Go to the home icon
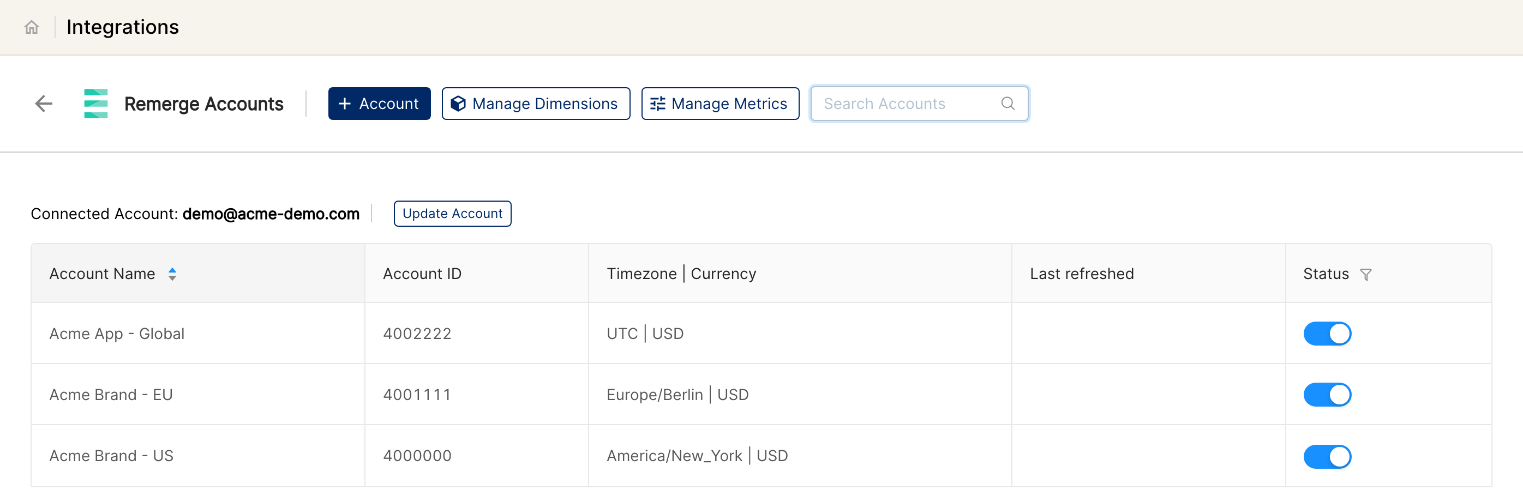The height and width of the screenshot is (496, 1523). [x=31, y=27]
